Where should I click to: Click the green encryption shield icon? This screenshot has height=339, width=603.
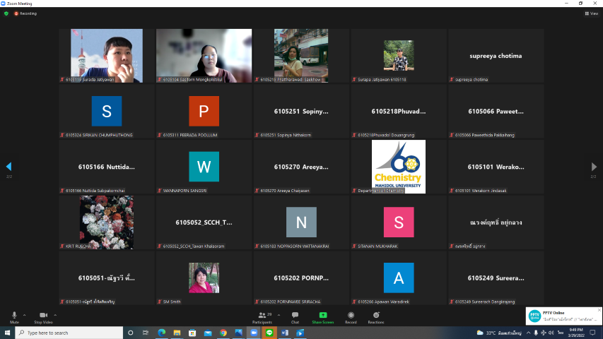[x=6, y=13]
